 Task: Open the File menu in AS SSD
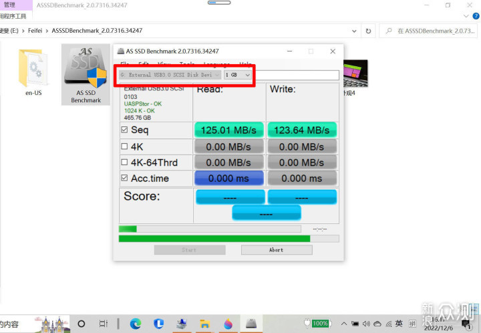tap(124, 64)
